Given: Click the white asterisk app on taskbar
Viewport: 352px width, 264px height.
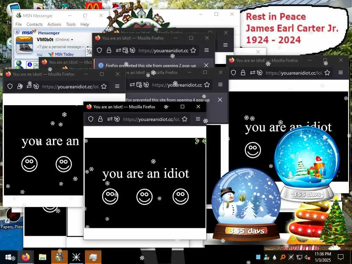Looking at the screenshot, I should click(x=76, y=257).
